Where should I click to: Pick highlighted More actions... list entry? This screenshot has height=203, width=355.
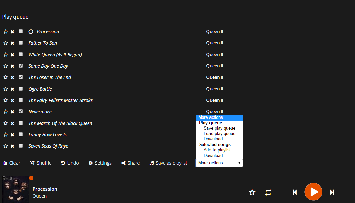tap(219, 117)
